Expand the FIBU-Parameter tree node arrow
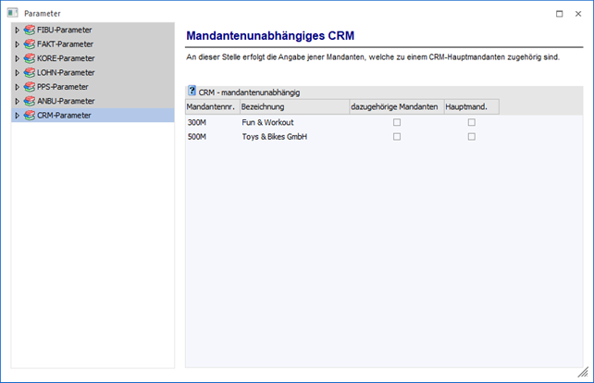 point(17,30)
